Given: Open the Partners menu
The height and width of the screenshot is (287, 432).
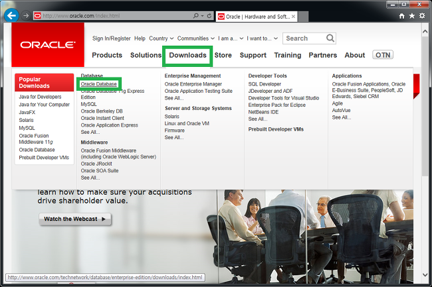Looking at the screenshot, I should pos(322,55).
